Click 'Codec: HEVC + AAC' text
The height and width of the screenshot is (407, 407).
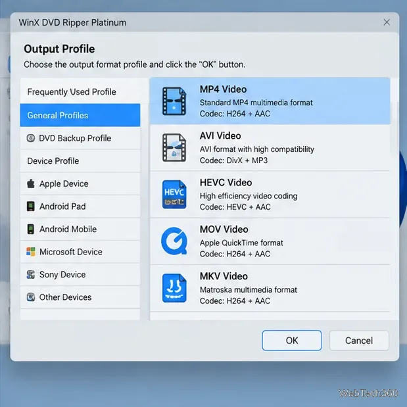pos(235,207)
